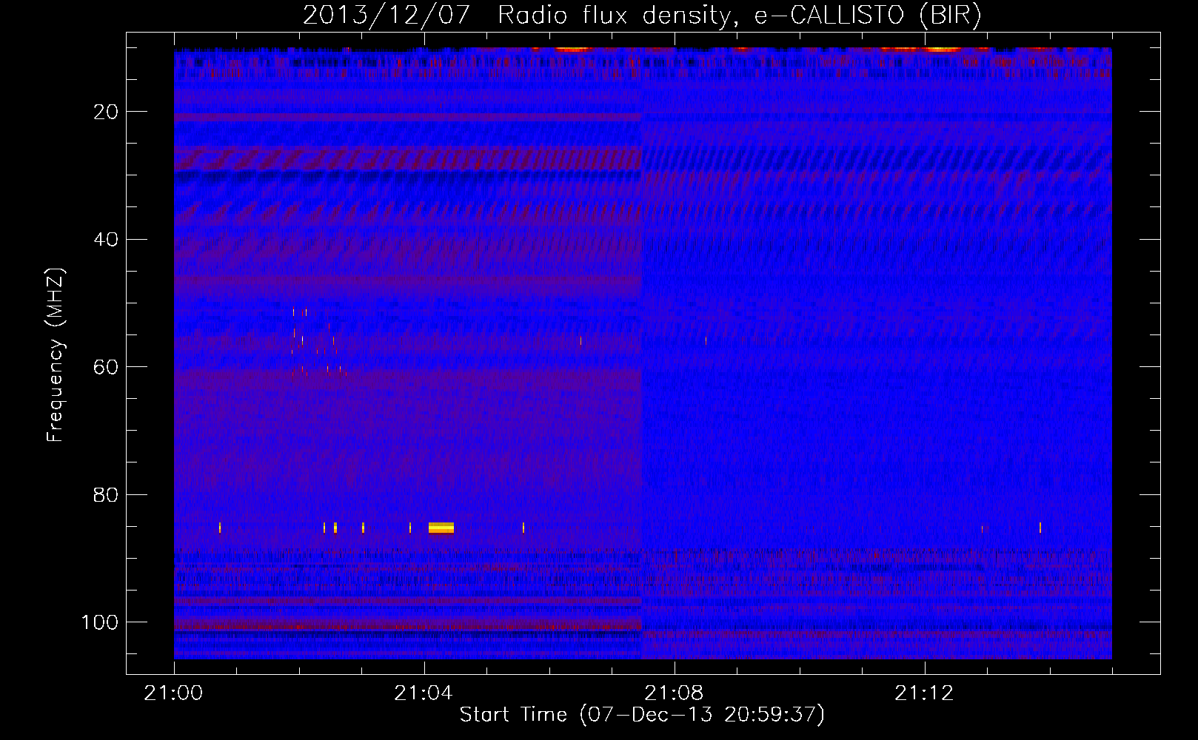Click the 40 MHz tick label
The height and width of the screenshot is (740, 1198).
coord(106,240)
